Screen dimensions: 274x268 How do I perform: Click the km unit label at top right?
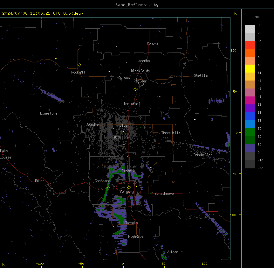(236, 13)
